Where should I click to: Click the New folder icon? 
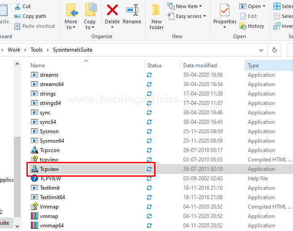156,10
